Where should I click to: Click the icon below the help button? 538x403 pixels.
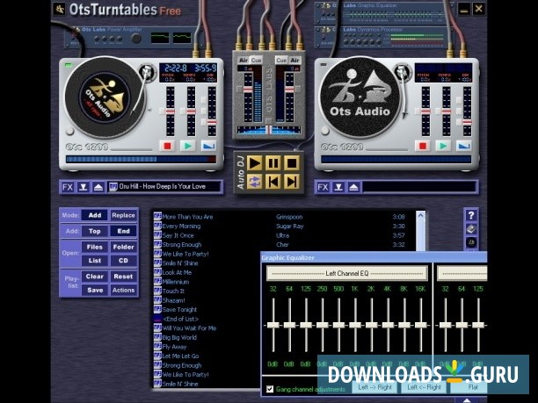pyautogui.click(x=471, y=229)
